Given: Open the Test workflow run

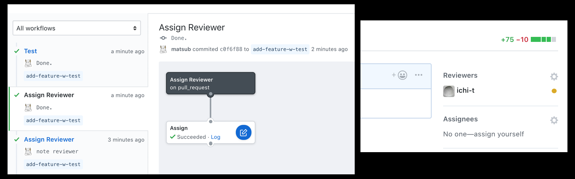Looking at the screenshot, I should [x=31, y=51].
